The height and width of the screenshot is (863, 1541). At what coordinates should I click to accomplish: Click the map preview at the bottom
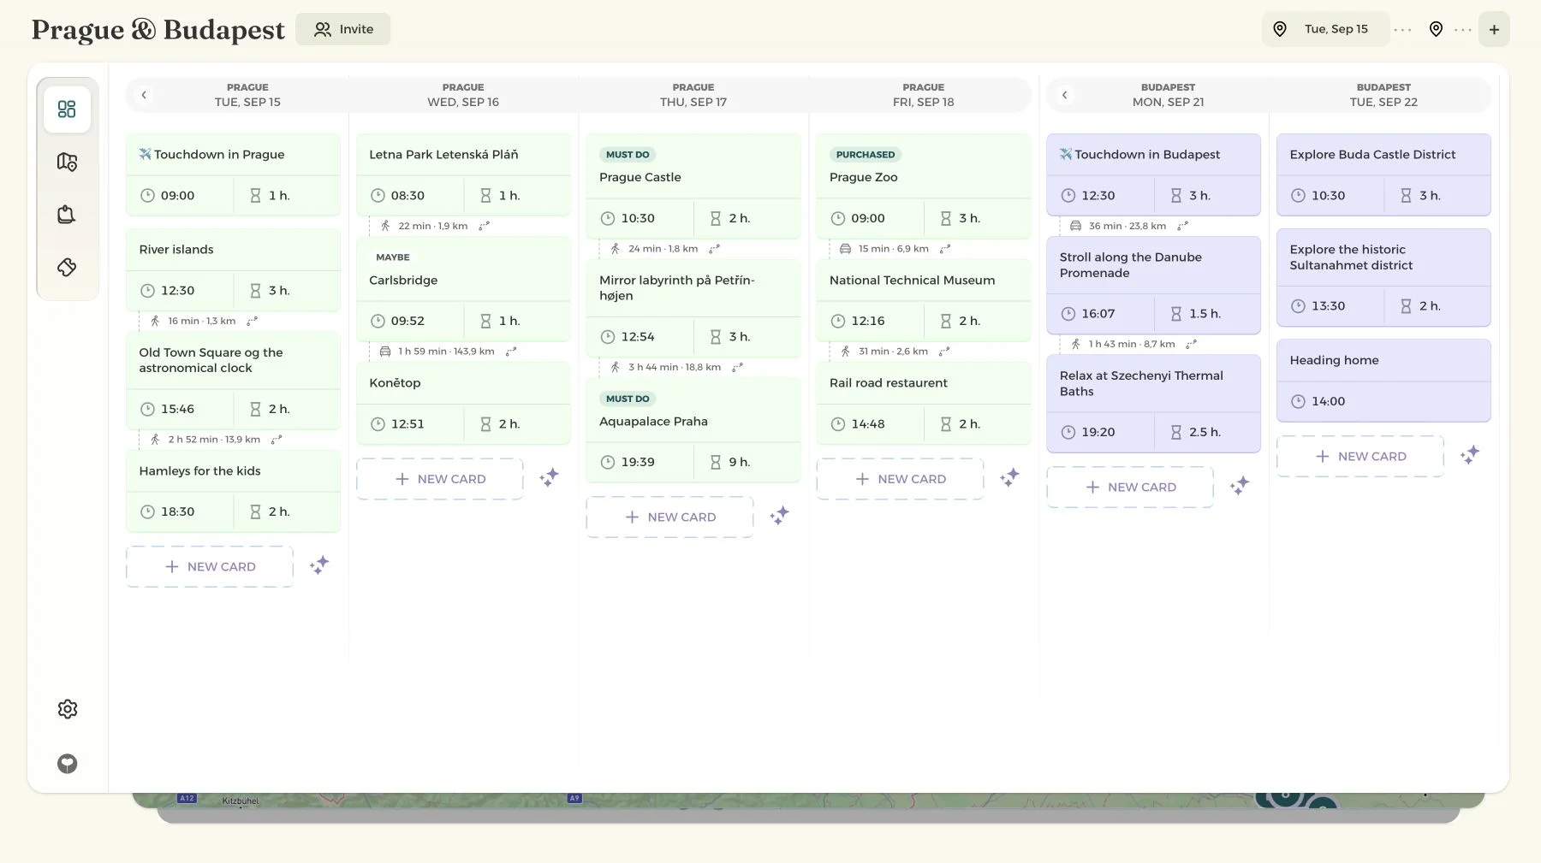(x=808, y=801)
